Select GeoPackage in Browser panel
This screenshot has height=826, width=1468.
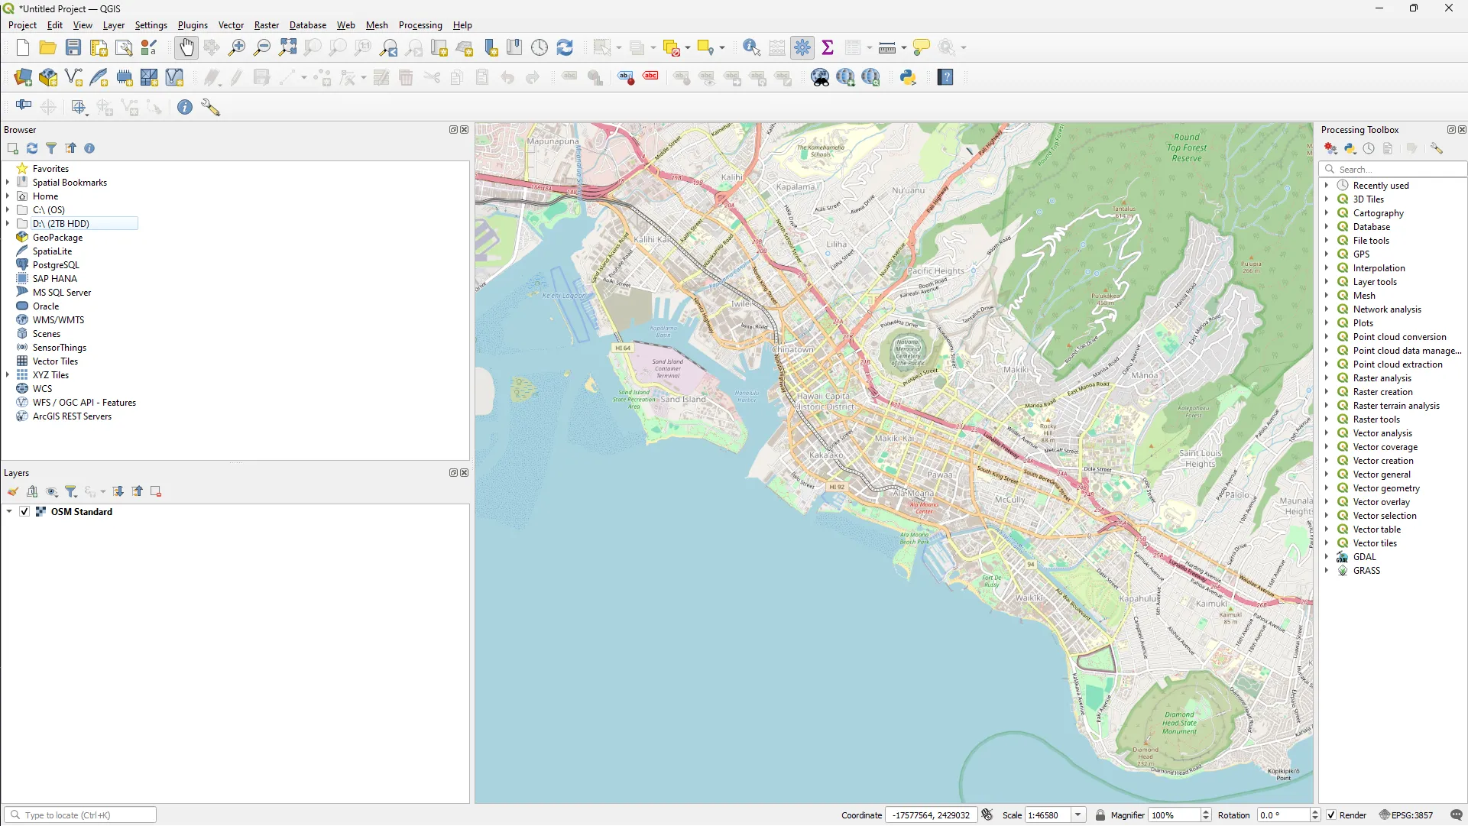pyautogui.click(x=57, y=238)
